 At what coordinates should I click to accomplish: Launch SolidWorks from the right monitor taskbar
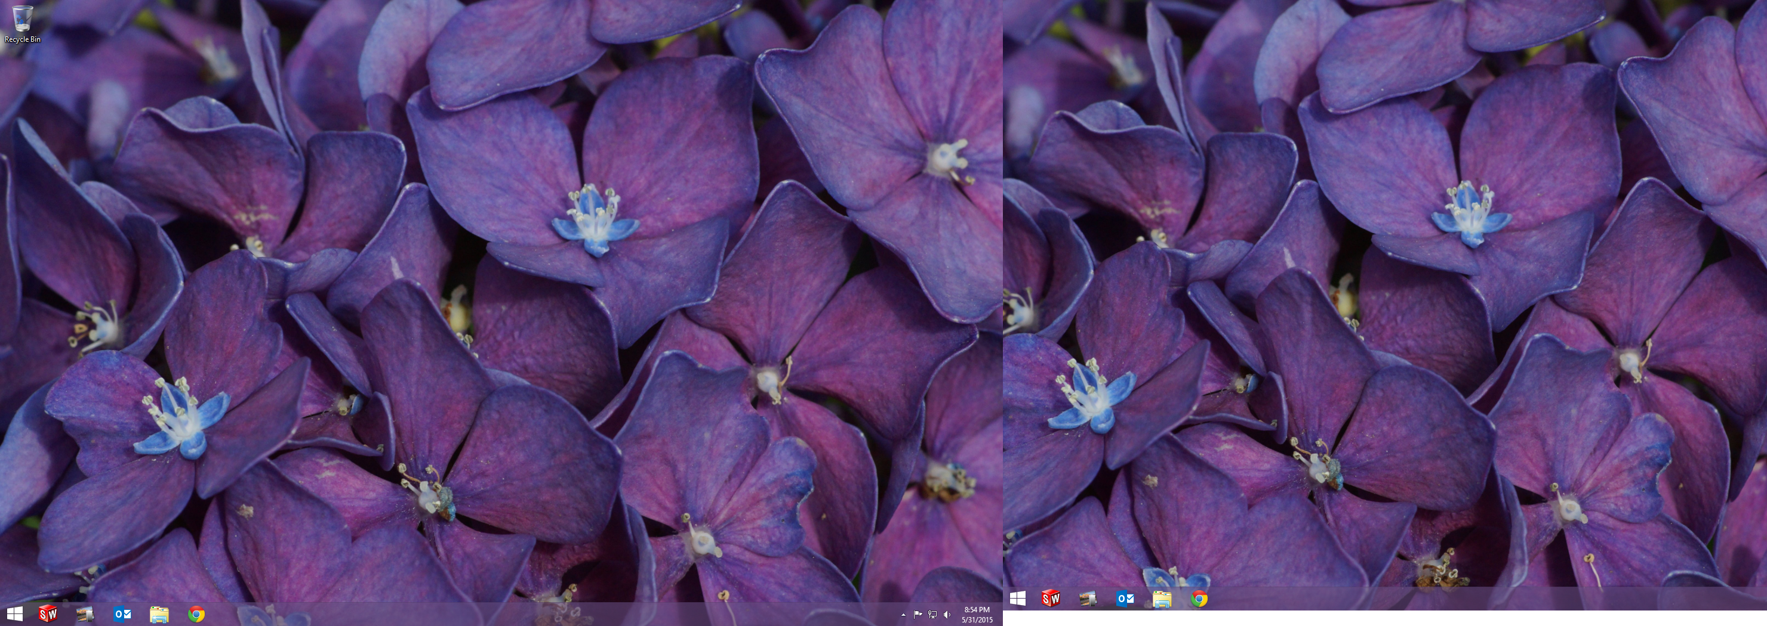[1051, 599]
